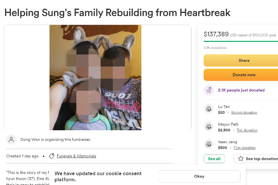Open the Funerals & Memorials category link
Screen dimensions: 278x185
(x=76, y=156)
